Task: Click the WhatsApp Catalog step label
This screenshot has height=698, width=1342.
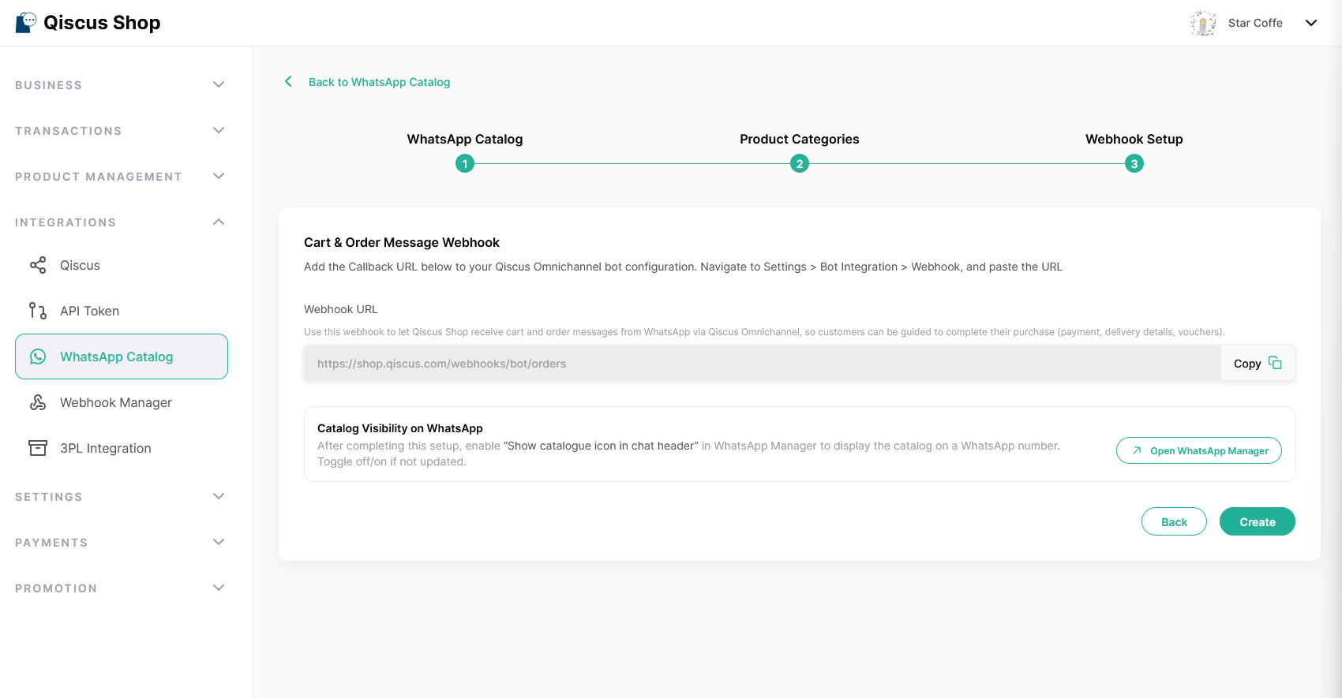Action: coord(465,139)
